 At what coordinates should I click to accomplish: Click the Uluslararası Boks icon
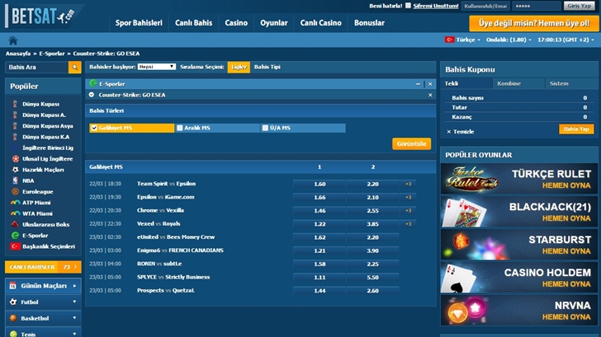tap(15, 225)
